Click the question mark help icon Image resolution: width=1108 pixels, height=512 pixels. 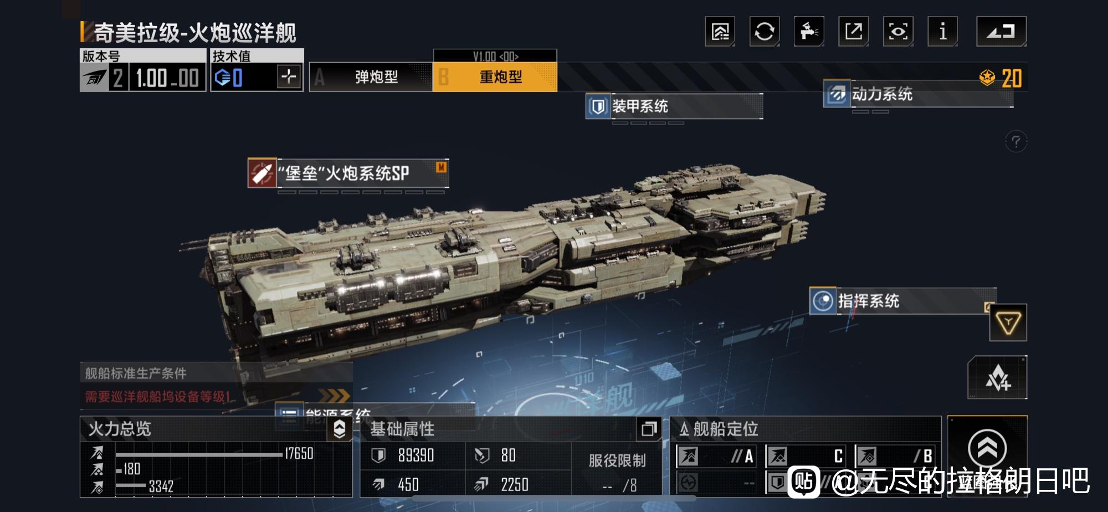click(x=1016, y=142)
